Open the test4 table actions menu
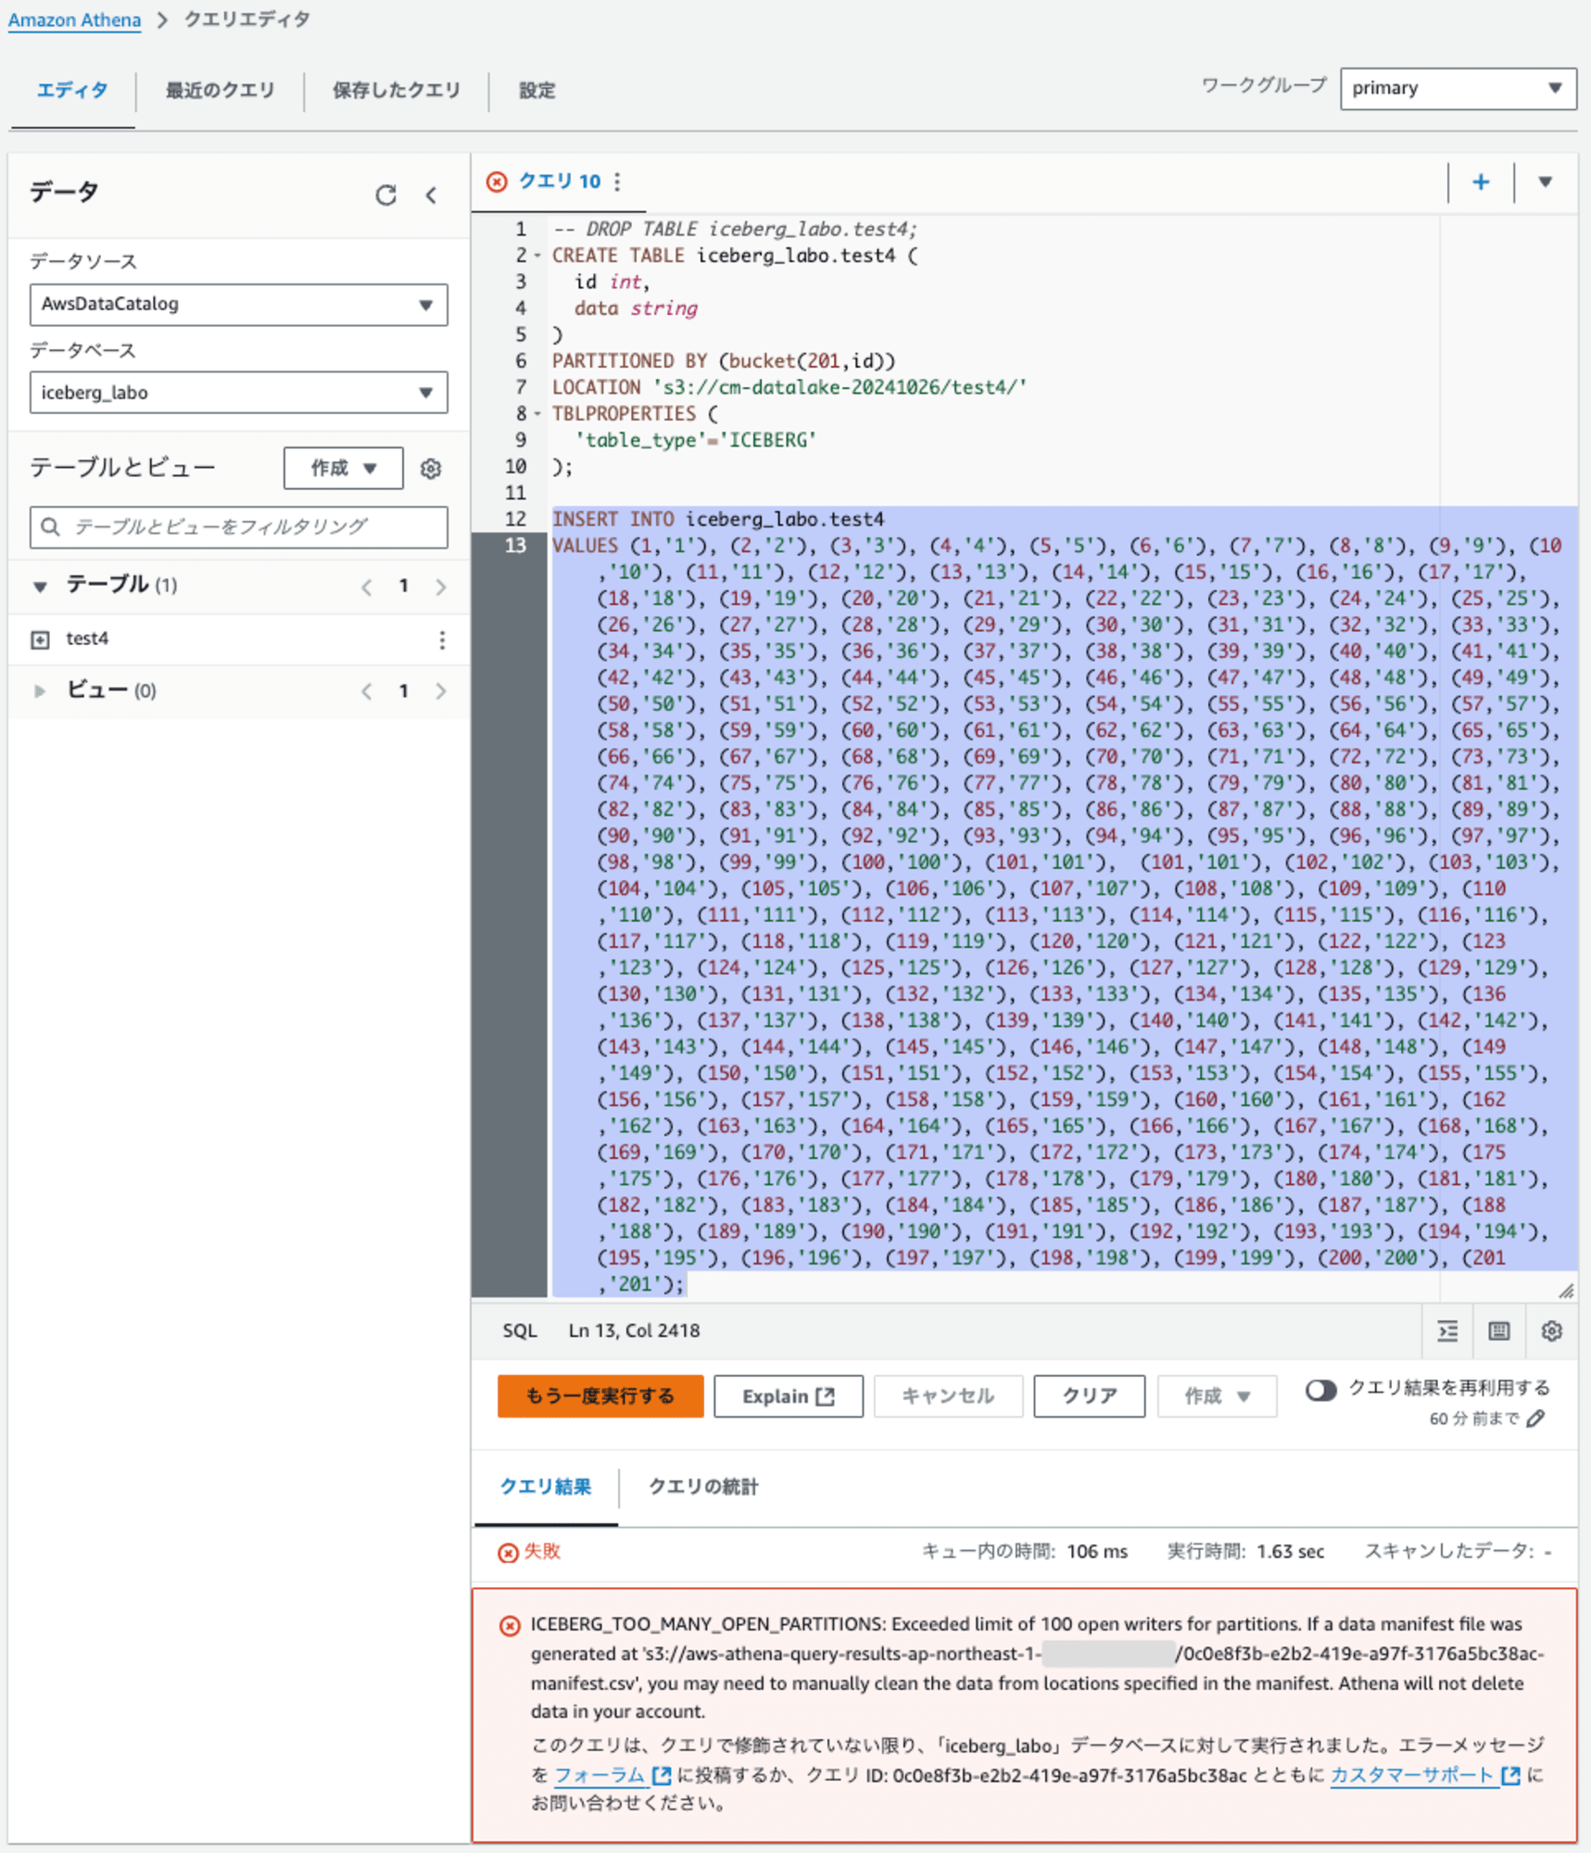 pos(442,639)
